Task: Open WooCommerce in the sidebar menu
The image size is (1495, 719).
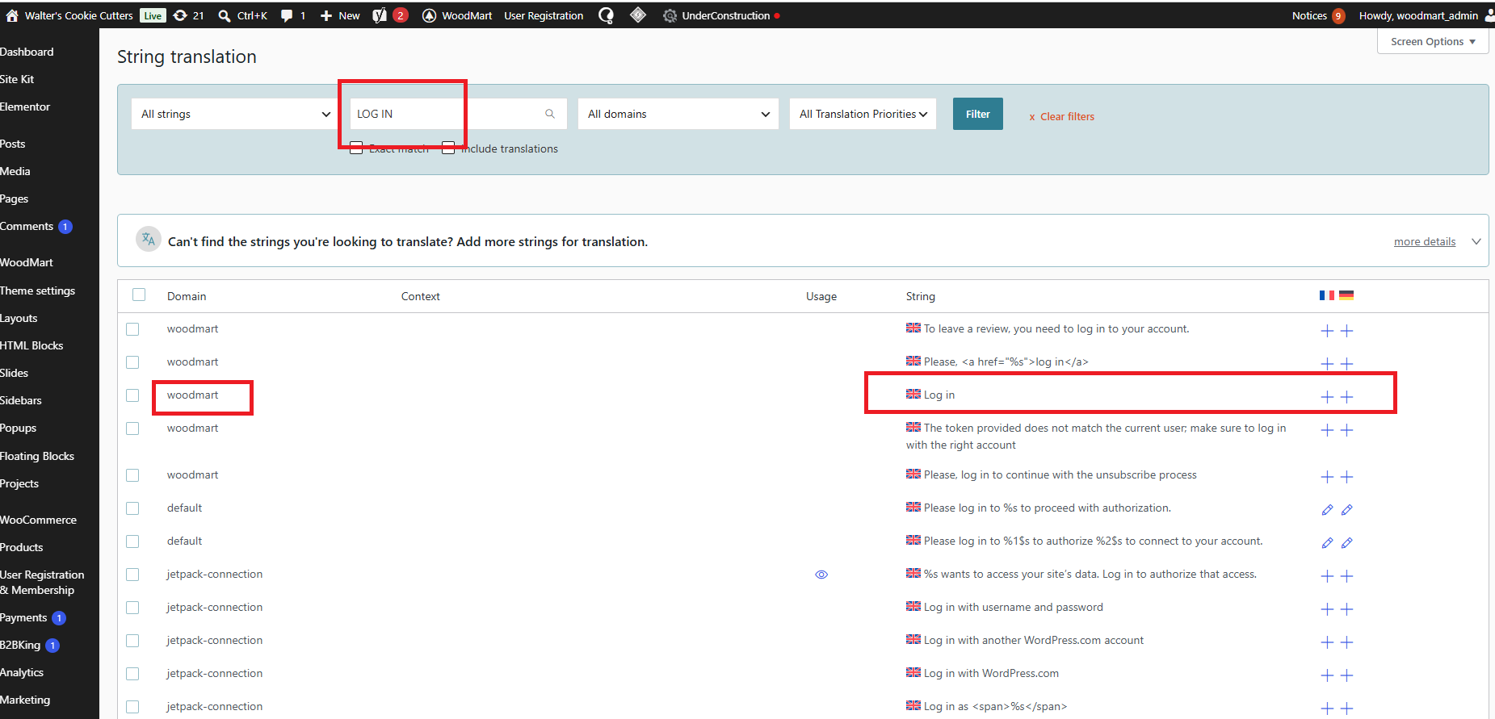Action: pyautogui.click(x=38, y=520)
